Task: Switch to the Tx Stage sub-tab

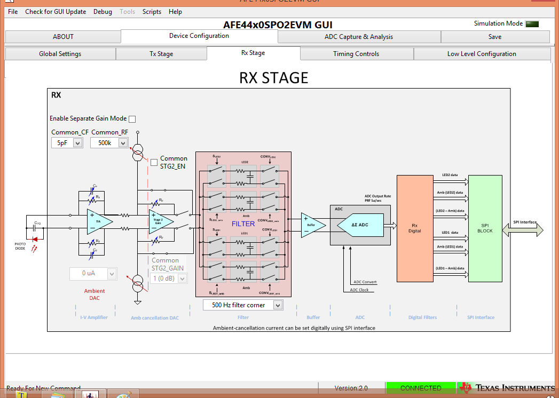Action: (x=161, y=54)
